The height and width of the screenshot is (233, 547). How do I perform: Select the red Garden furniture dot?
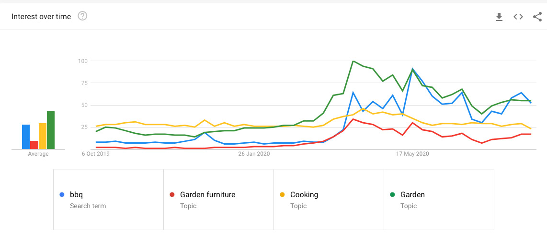(x=172, y=195)
